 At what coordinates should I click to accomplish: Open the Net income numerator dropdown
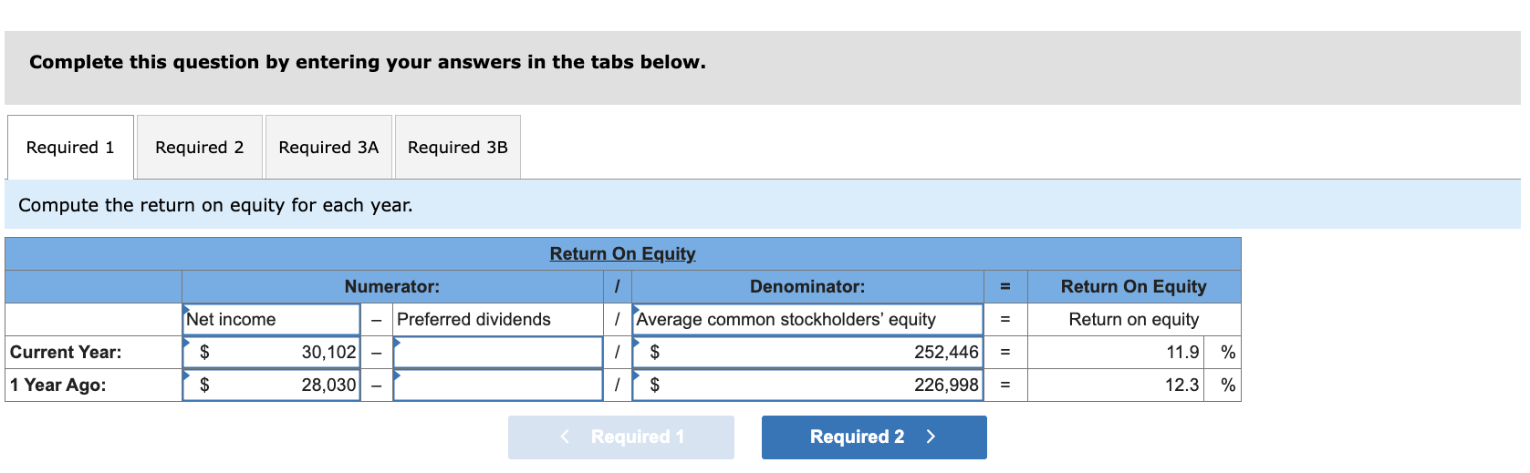pyautogui.click(x=272, y=319)
